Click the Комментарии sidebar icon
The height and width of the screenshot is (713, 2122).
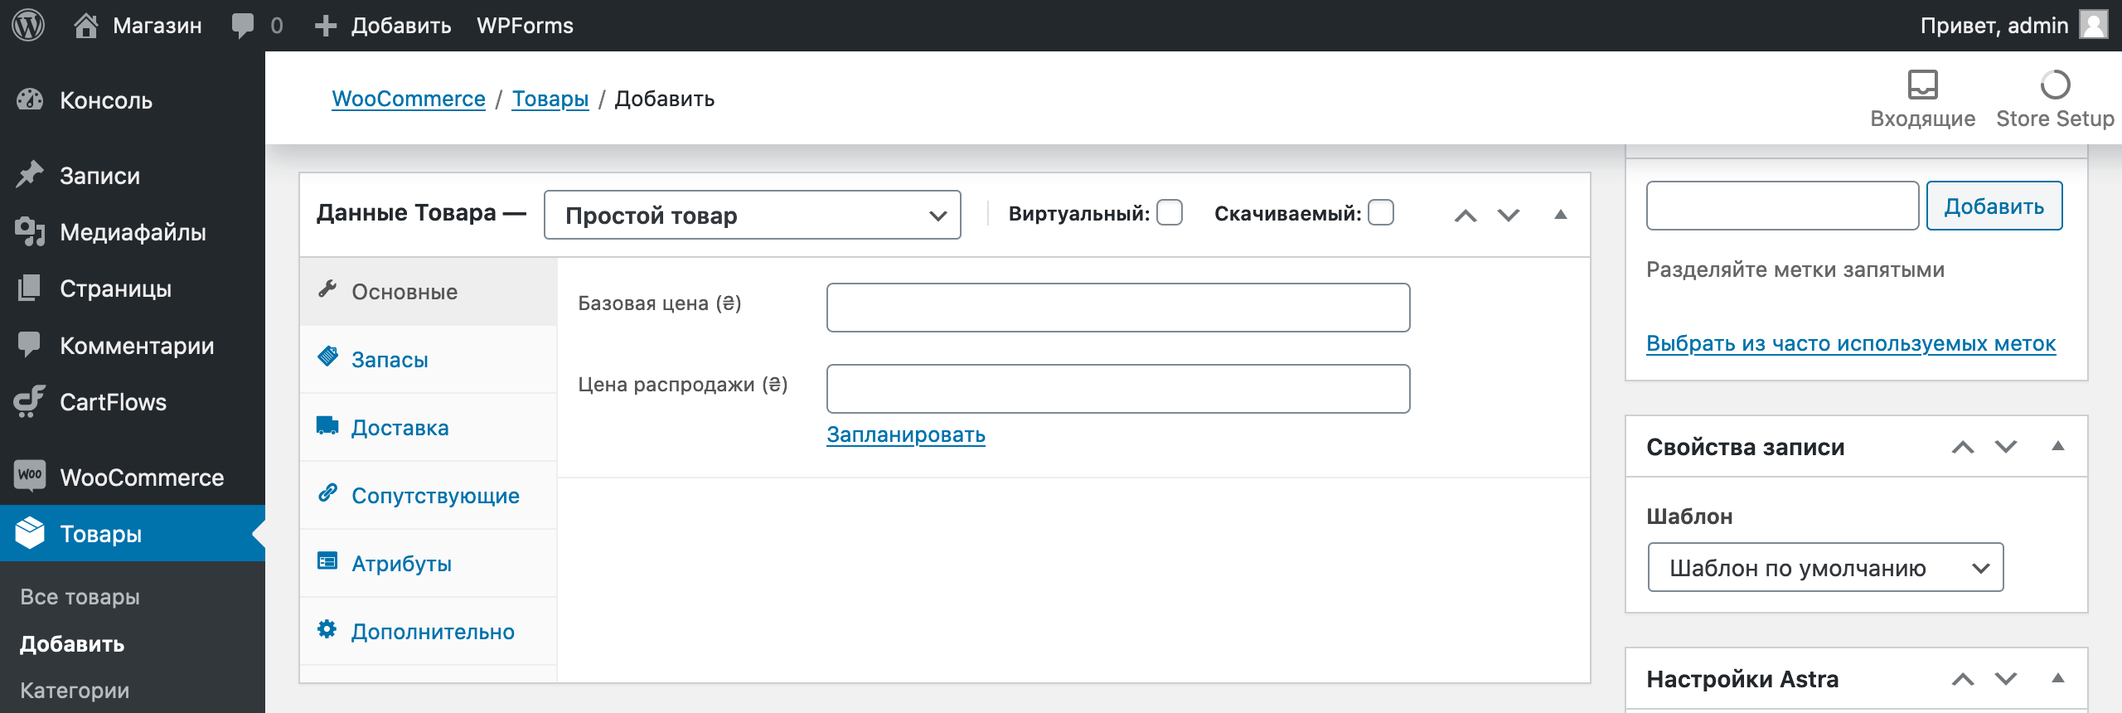click(30, 345)
